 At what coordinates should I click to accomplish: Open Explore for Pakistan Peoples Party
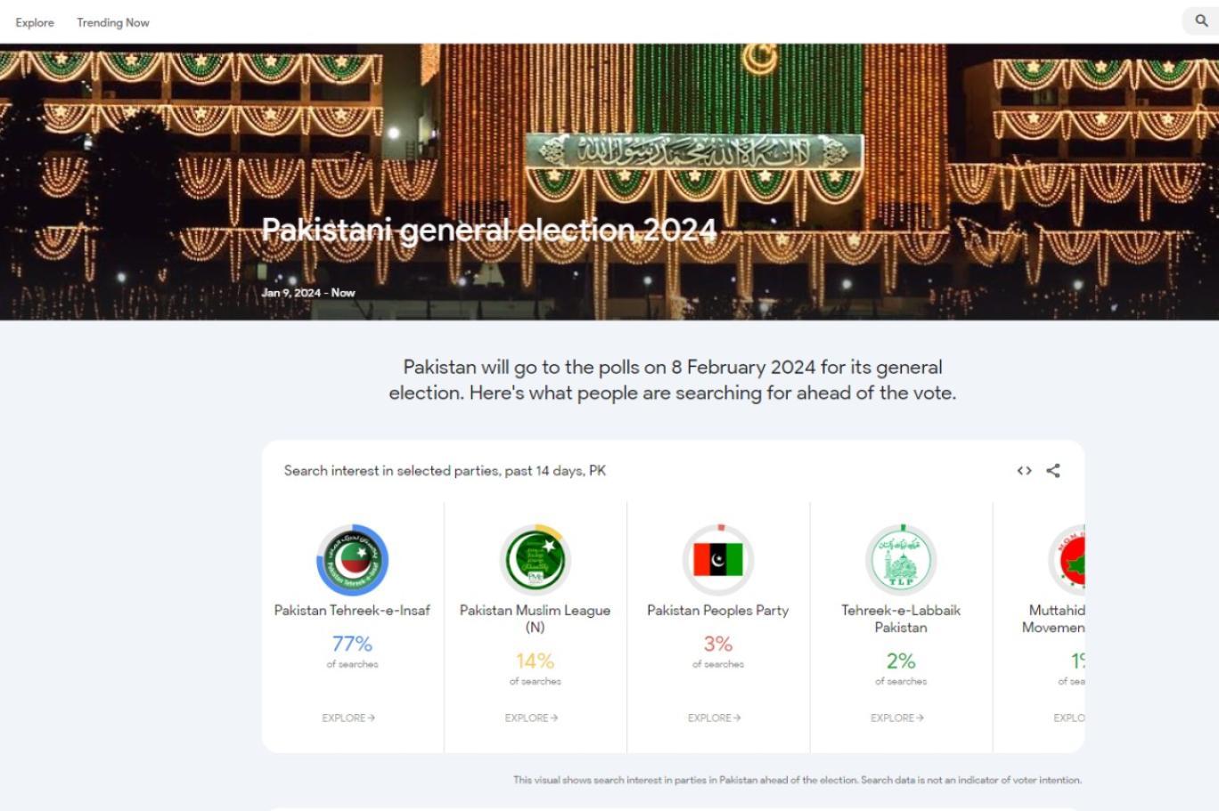714,718
